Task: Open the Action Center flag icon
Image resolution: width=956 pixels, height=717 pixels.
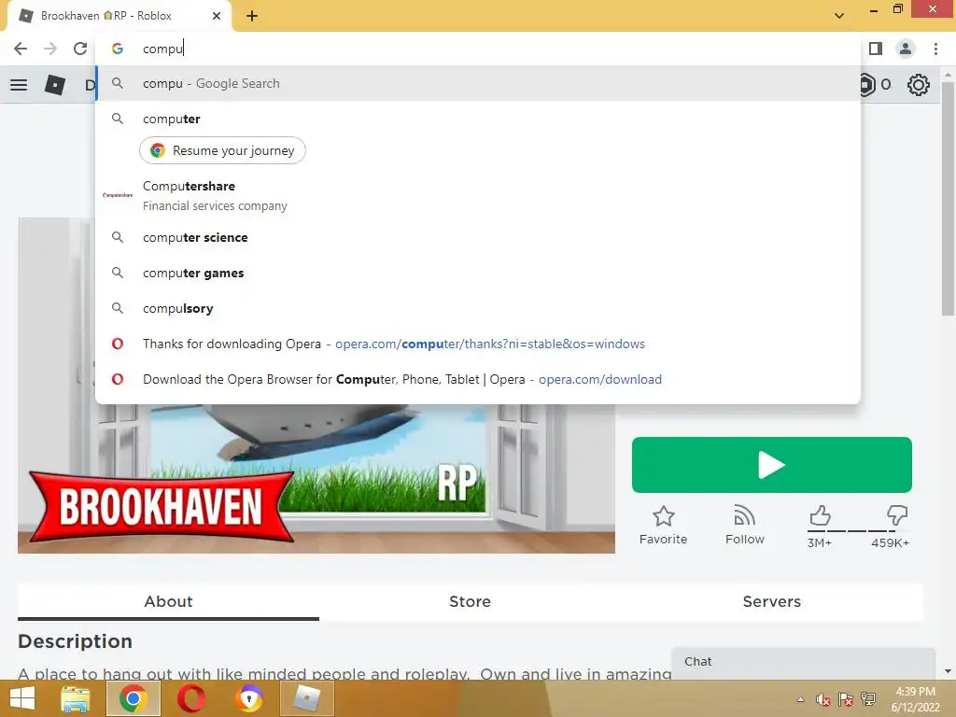Action: click(846, 700)
